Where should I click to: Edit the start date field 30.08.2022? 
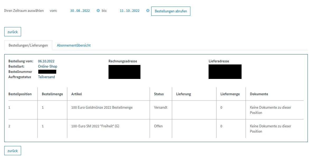(x=80, y=11)
